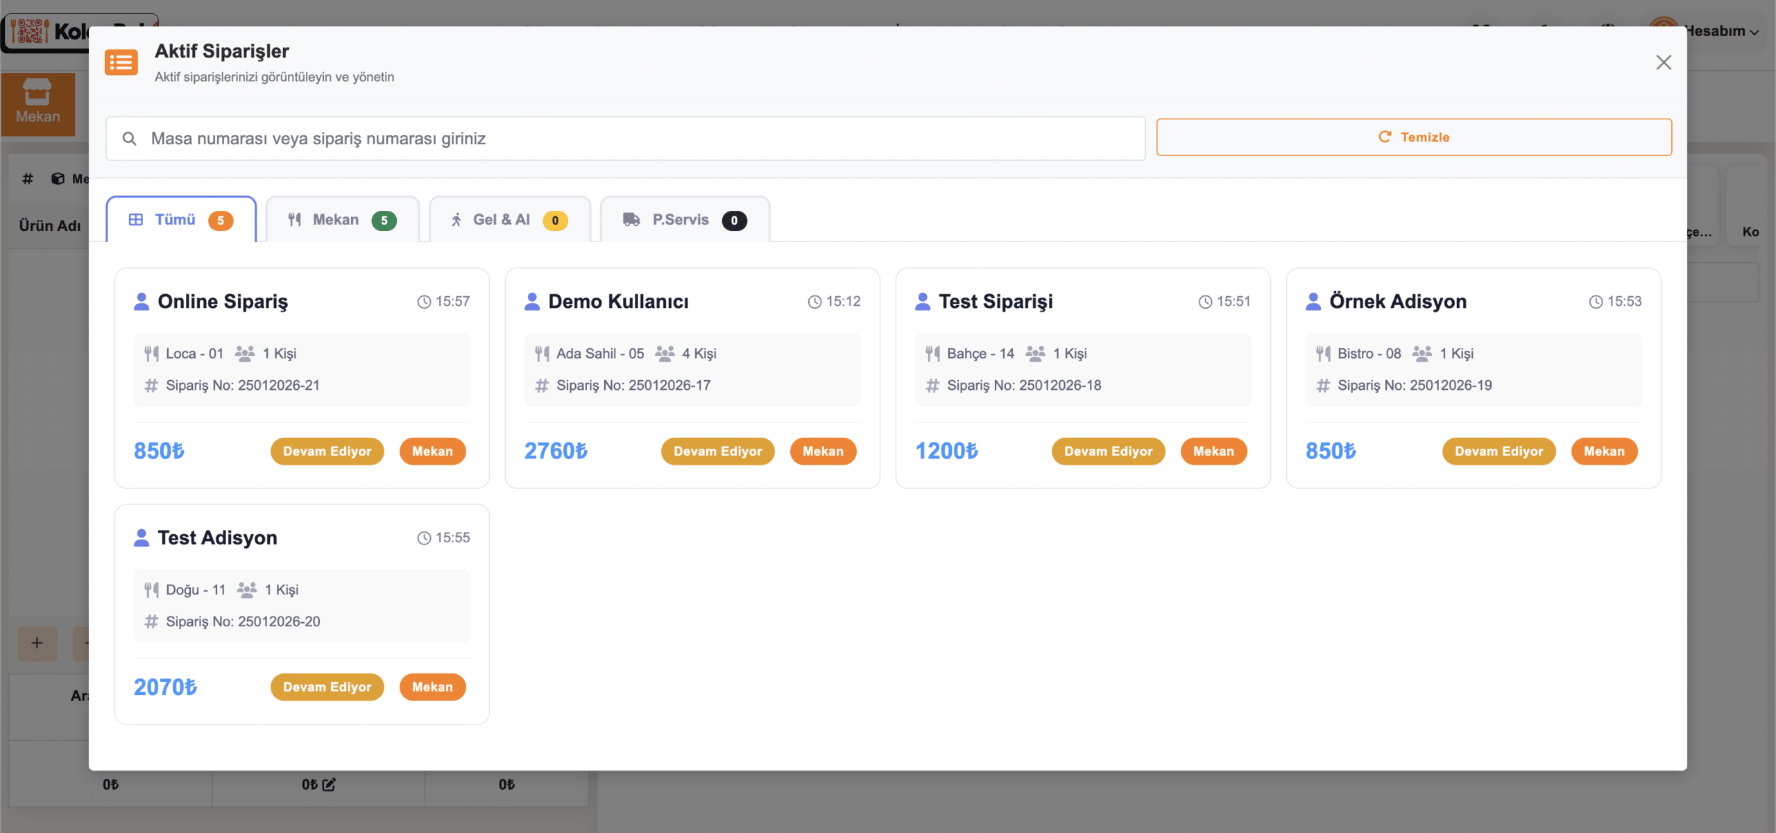Click the orange Aktif Siparişler list icon

pyautogui.click(x=121, y=62)
